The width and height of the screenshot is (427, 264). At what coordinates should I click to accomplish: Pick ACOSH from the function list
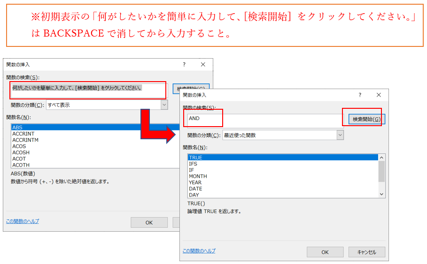pos(21,152)
